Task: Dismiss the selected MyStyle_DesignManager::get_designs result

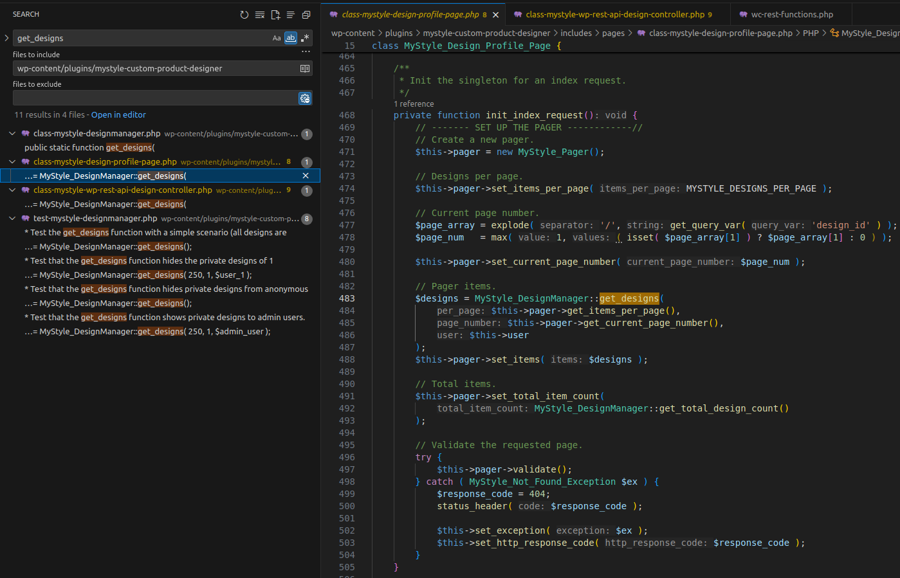Action: [x=306, y=176]
